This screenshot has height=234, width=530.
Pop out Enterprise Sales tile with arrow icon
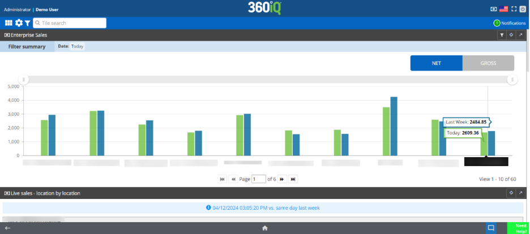(x=521, y=35)
